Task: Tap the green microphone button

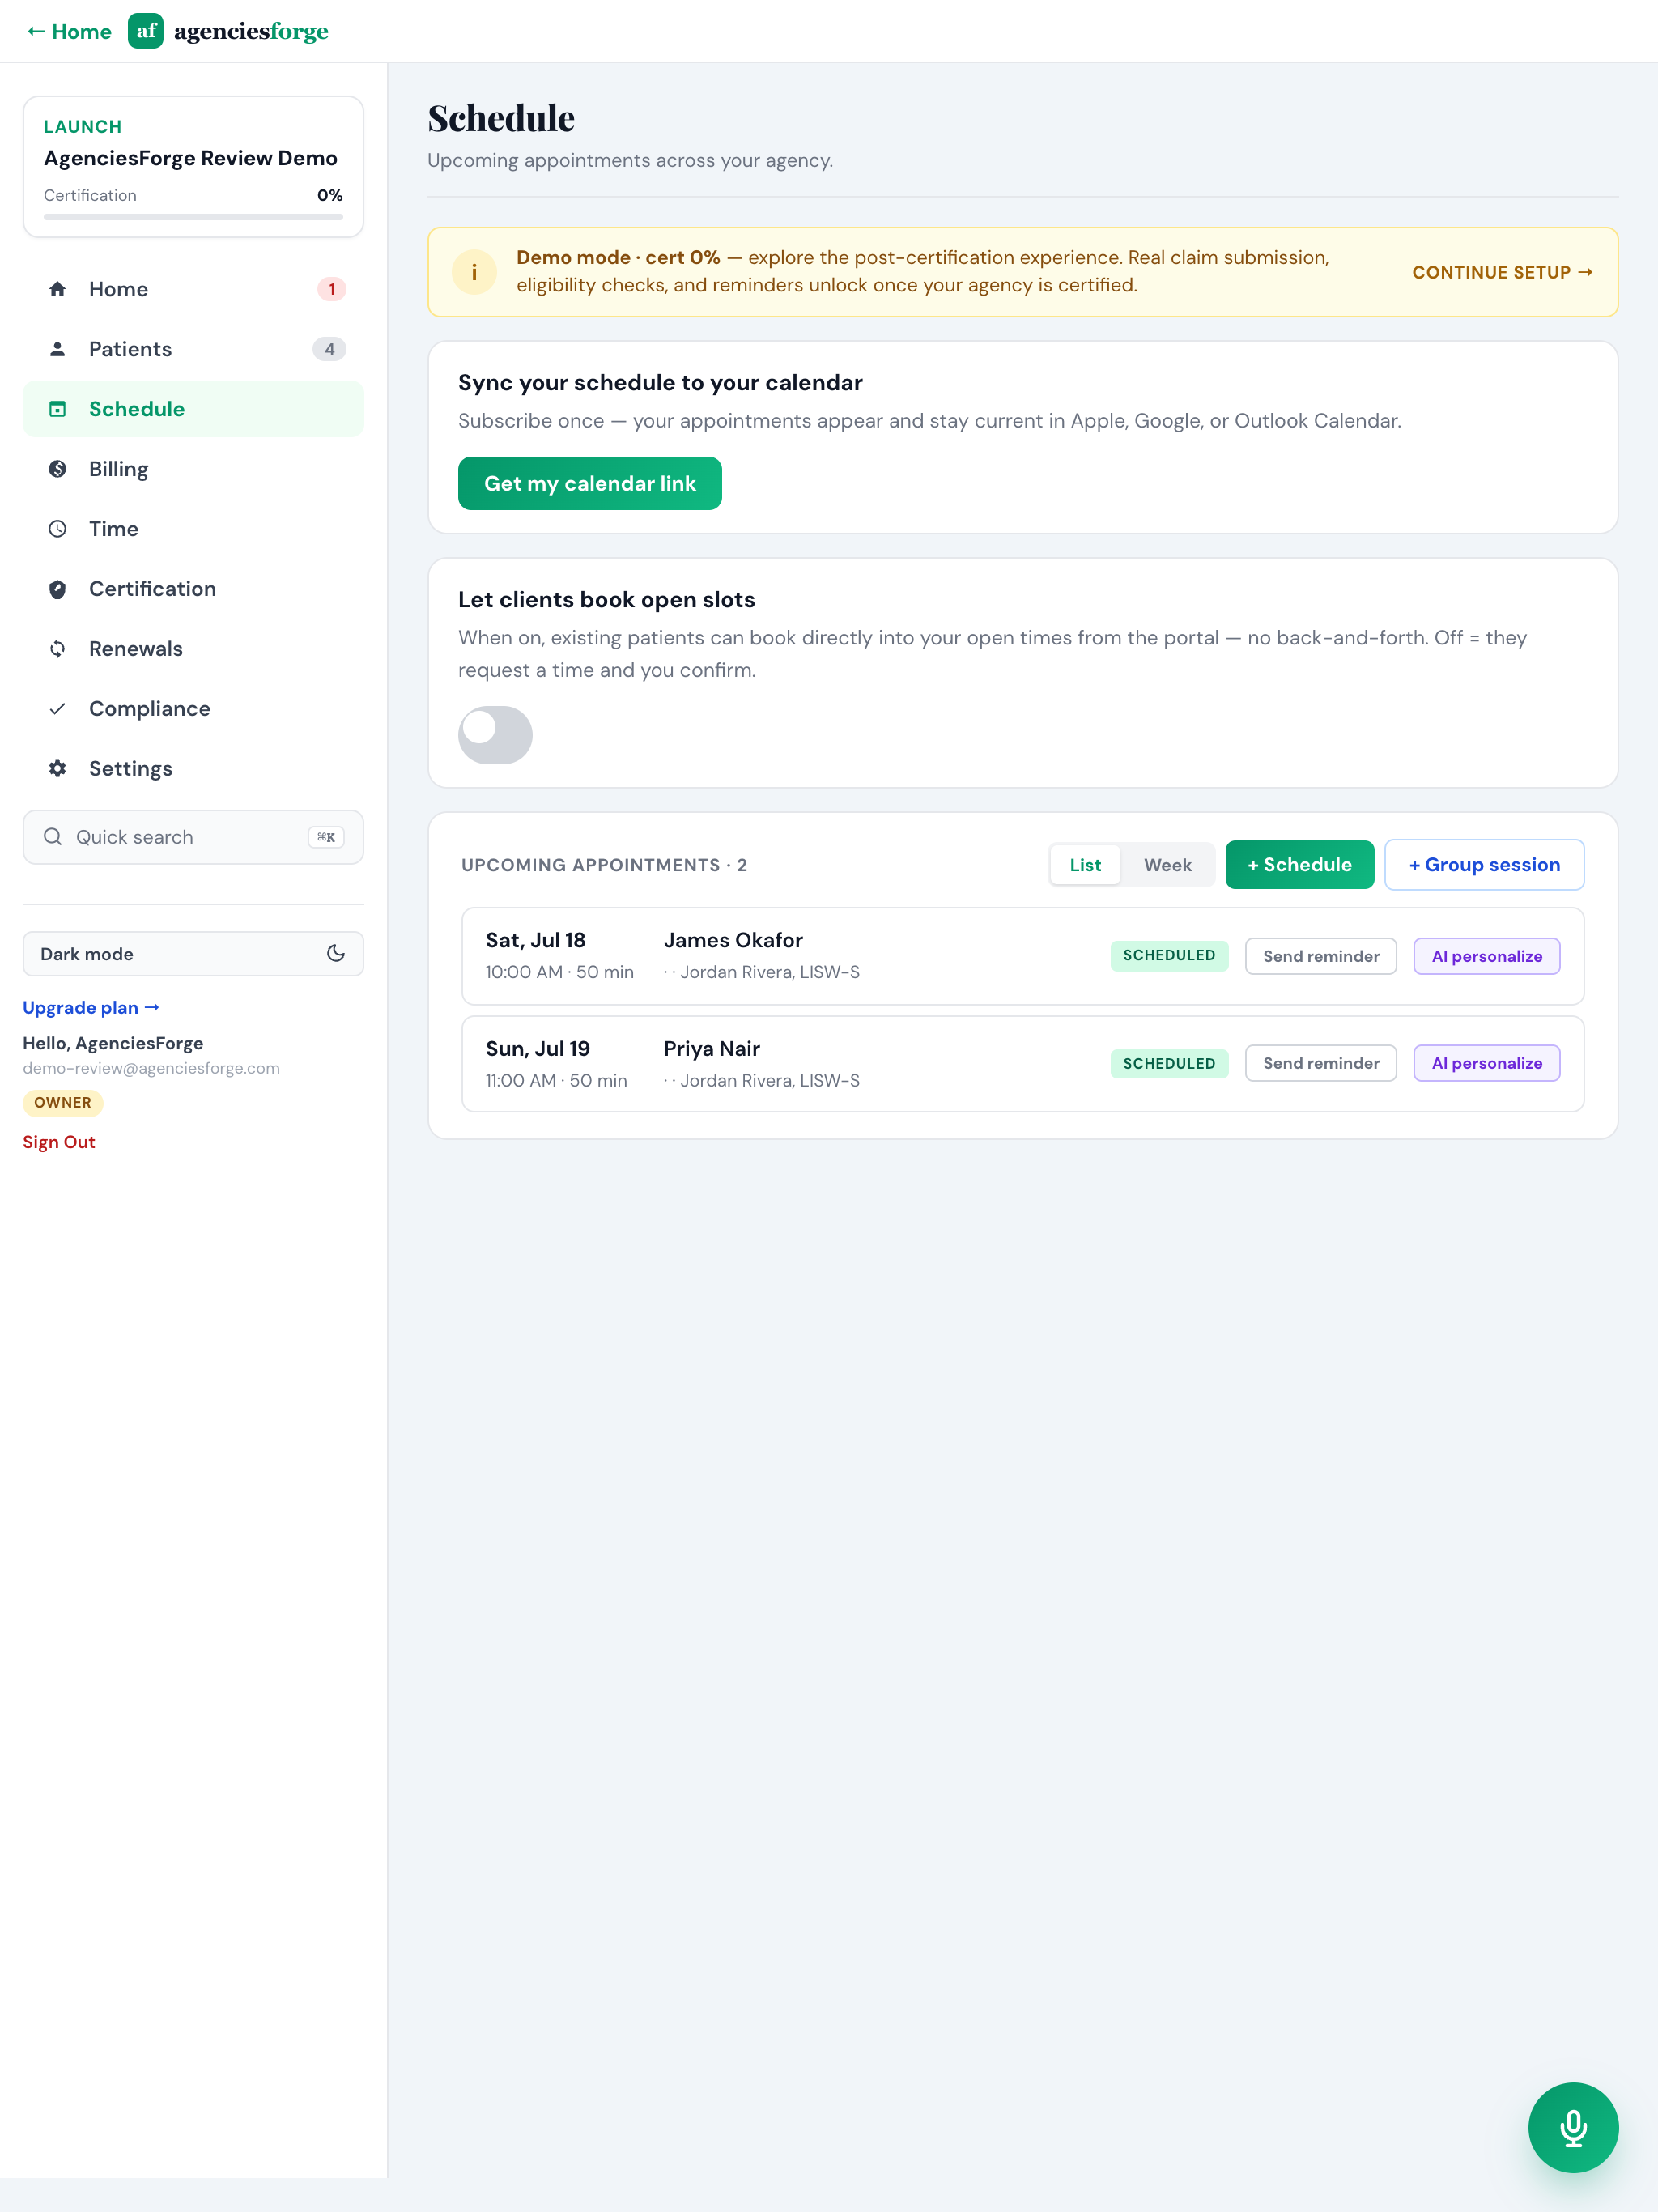Action: (x=1573, y=2127)
